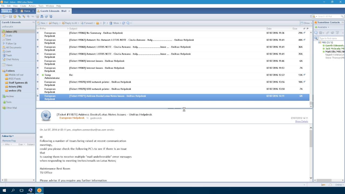Open the Window menu
The width and height of the screenshot is (345, 194).
coord(50,6)
